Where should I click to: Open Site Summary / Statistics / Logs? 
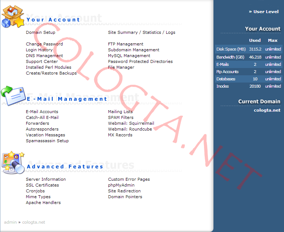[x=141, y=32]
